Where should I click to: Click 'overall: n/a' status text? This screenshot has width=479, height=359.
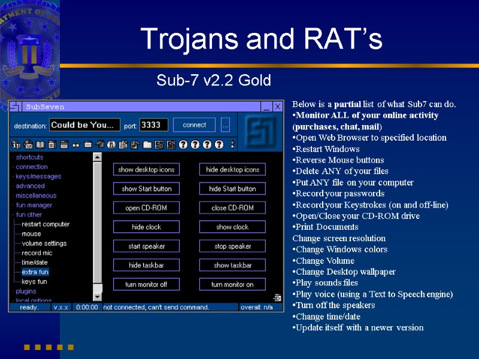pos(257,307)
